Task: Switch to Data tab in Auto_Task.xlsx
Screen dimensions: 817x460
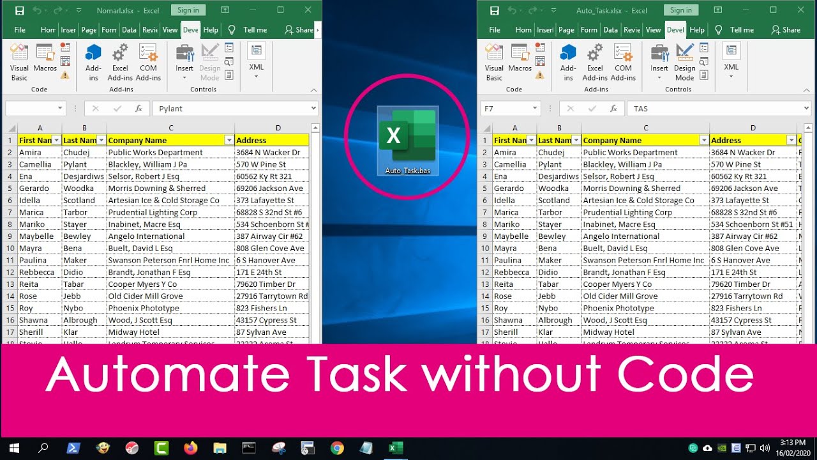Action: (x=611, y=30)
